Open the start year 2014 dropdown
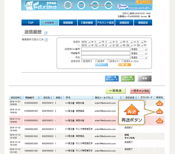 point(86,42)
